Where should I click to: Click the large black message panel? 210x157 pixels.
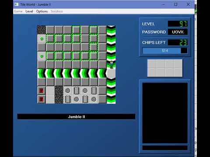coord(165,113)
